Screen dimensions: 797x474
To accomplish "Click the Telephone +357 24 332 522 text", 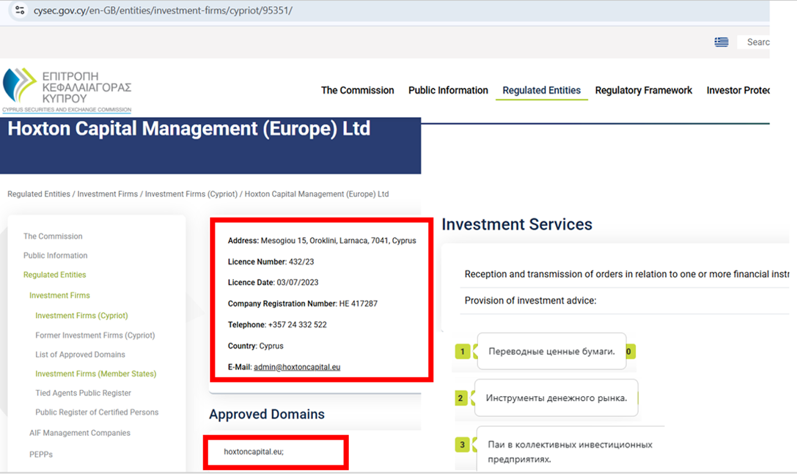I will [x=277, y=325].
